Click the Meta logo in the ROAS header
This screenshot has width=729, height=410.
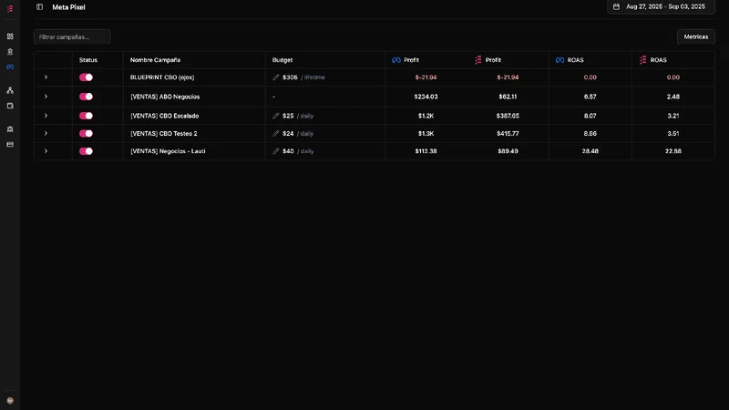click(x=560, y=60)
